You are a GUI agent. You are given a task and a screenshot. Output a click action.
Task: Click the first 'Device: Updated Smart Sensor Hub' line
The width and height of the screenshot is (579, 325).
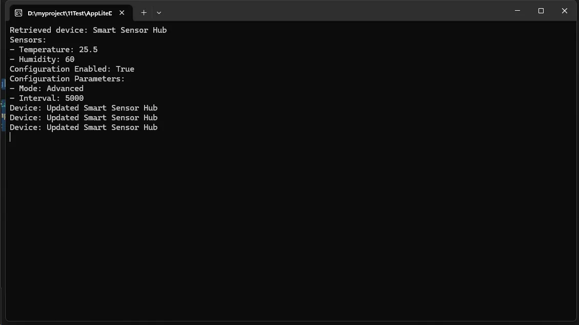coord(84,108)
